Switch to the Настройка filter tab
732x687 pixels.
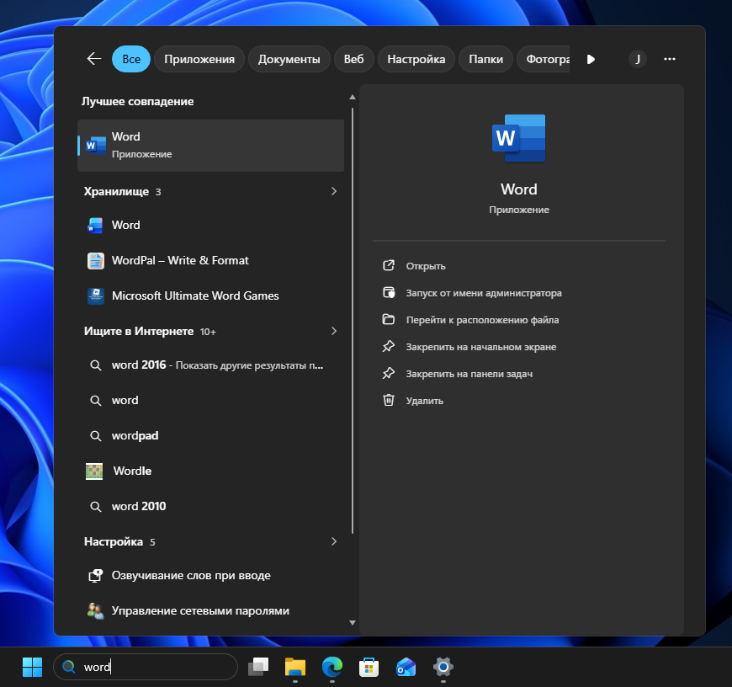416,59
